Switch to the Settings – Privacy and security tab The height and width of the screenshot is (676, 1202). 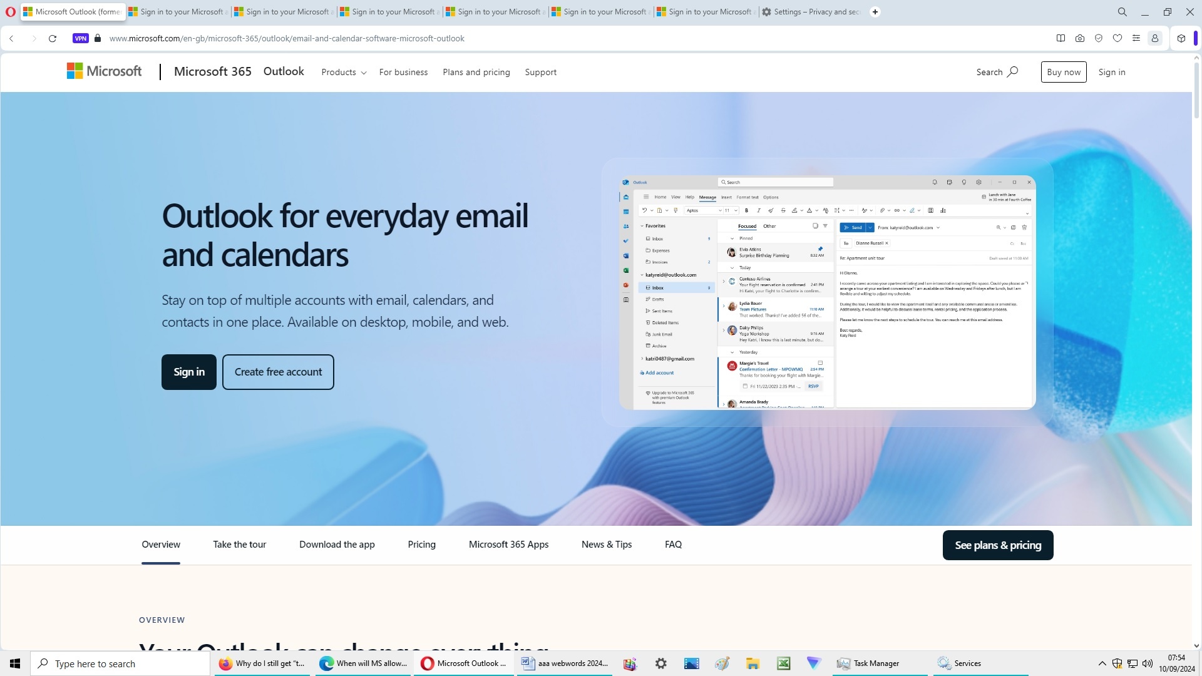click(811, 12)
